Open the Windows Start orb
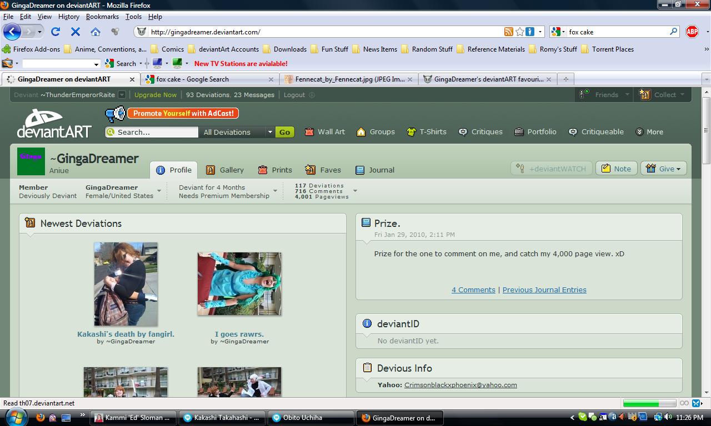The height and width of the screenshot is (426, 711). (x=16, y=417)
